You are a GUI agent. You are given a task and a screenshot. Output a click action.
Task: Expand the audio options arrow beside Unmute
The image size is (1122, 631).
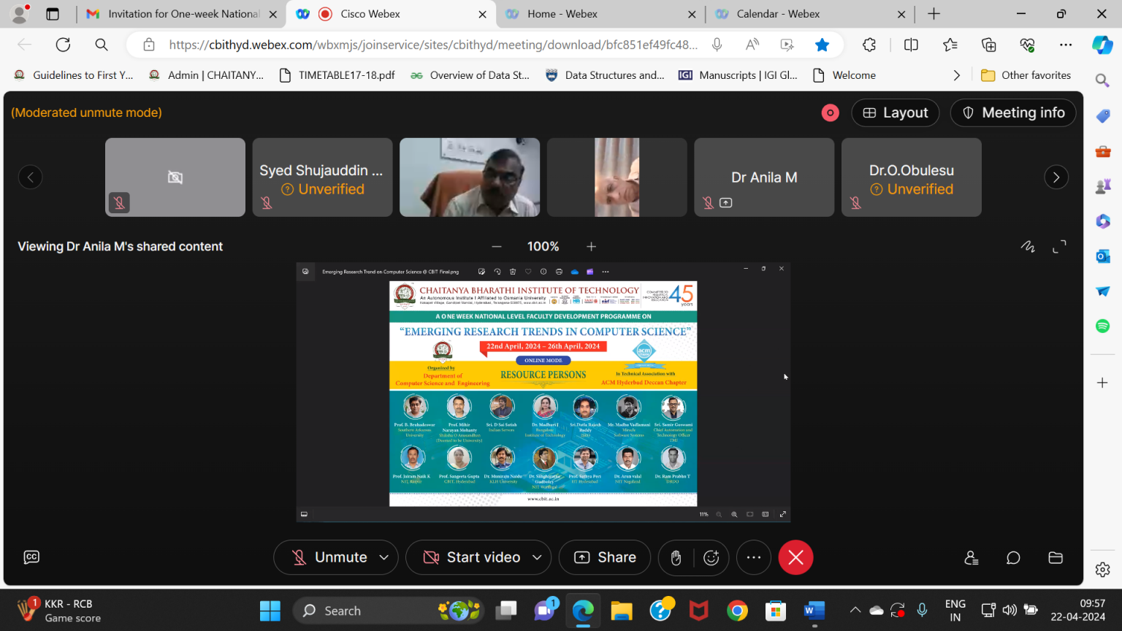(x=384, y=558)
